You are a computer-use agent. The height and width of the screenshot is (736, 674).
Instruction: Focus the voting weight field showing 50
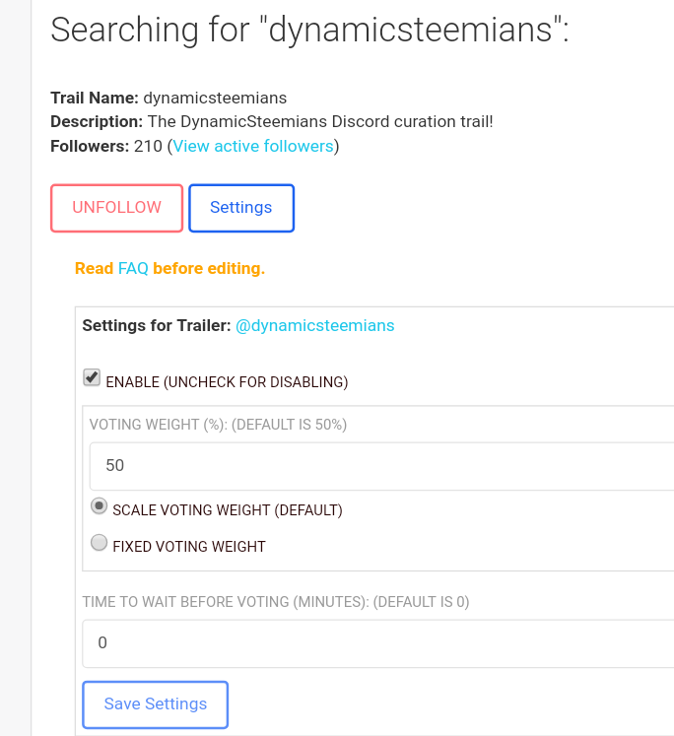(381, 466)
